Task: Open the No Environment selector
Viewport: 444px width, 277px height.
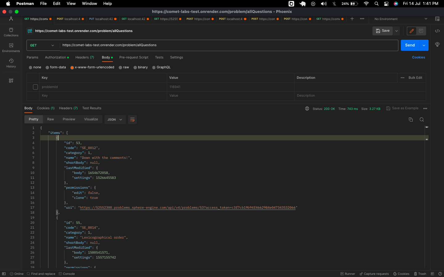Action: 401,19
